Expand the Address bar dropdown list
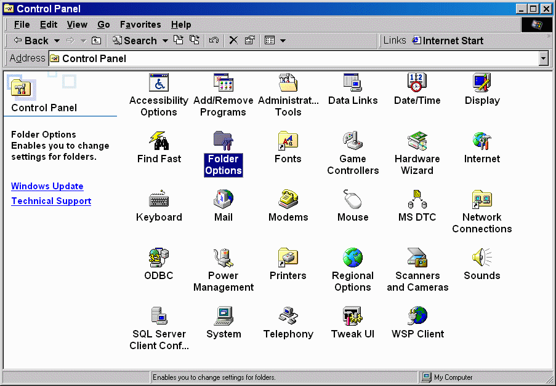 [x=543, y=58]
